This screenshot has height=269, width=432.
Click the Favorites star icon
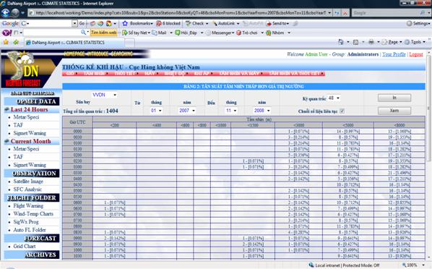pyautogui.click(x=6, y=43)
